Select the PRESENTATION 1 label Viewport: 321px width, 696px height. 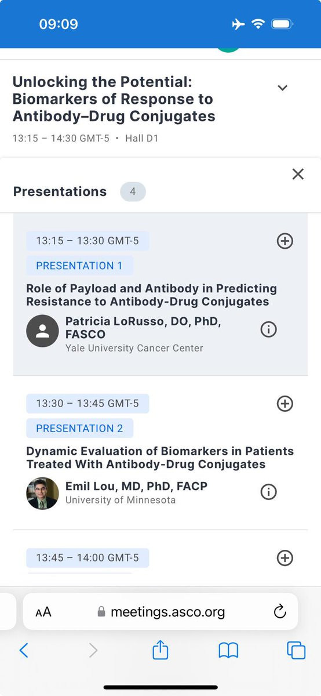tap(79, 266)
